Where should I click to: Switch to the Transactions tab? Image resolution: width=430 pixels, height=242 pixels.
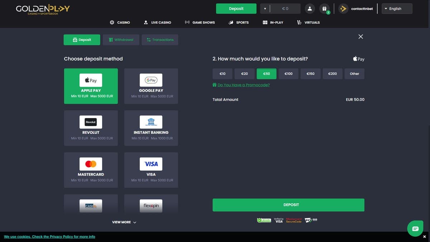[x=160, y=40]
